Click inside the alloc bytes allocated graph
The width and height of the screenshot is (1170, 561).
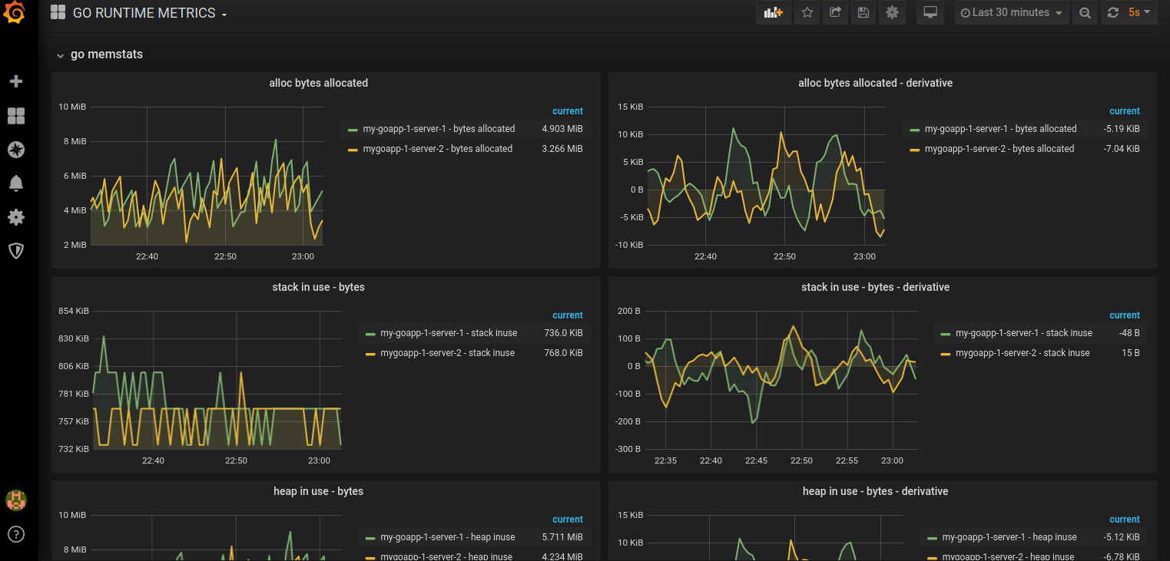click(207, 177)
